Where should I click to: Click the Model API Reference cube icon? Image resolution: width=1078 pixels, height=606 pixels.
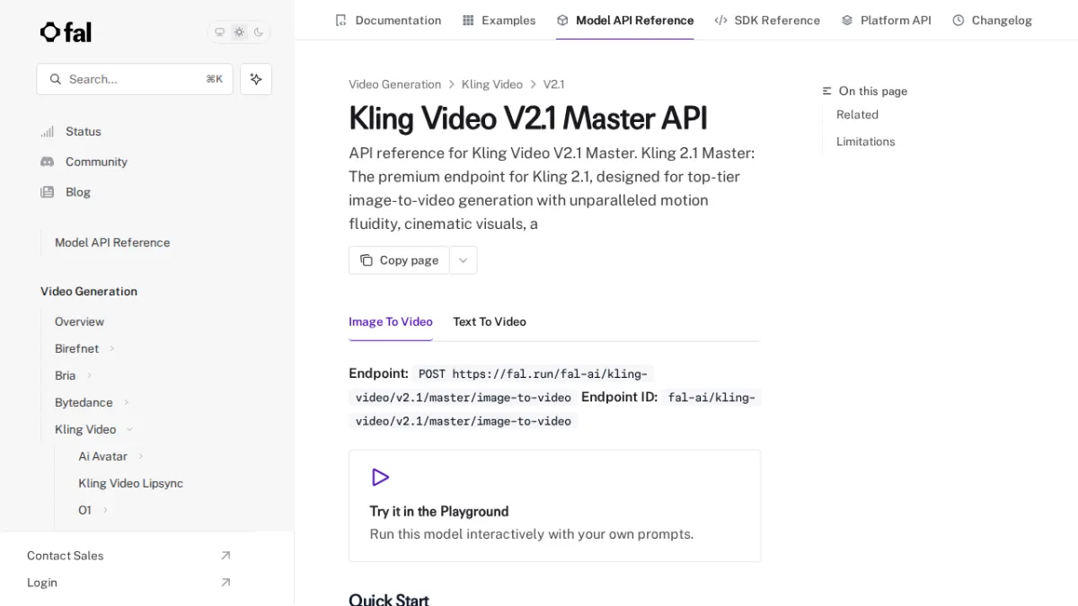tap(562, 20)
